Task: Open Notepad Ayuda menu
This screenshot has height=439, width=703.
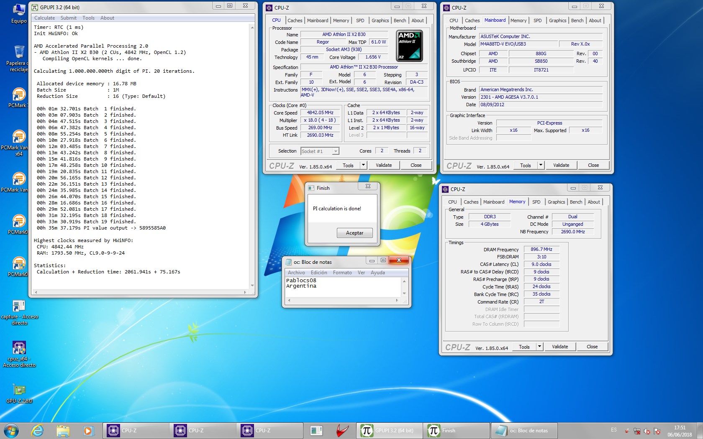Action: (377, 273)
